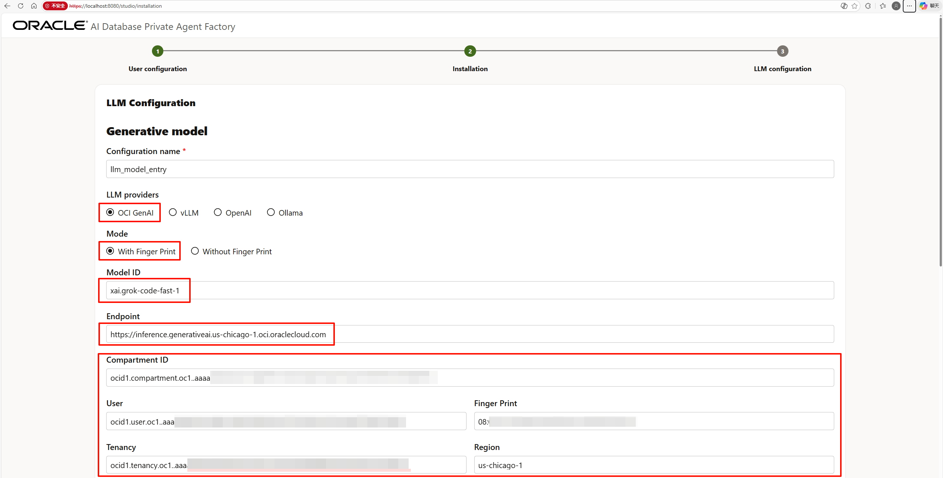Image resolution: width=943 pixels, height=478 pixels.
Task: Reload the page with refresh icon
Action: pos(21,6)
